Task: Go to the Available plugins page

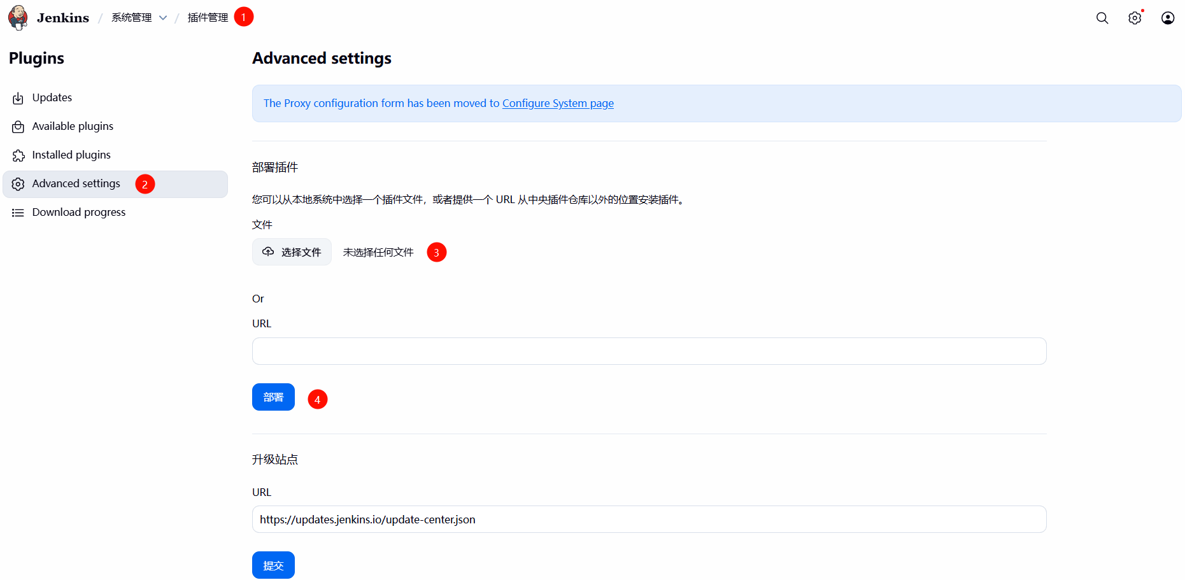Action: pos(73,127)
